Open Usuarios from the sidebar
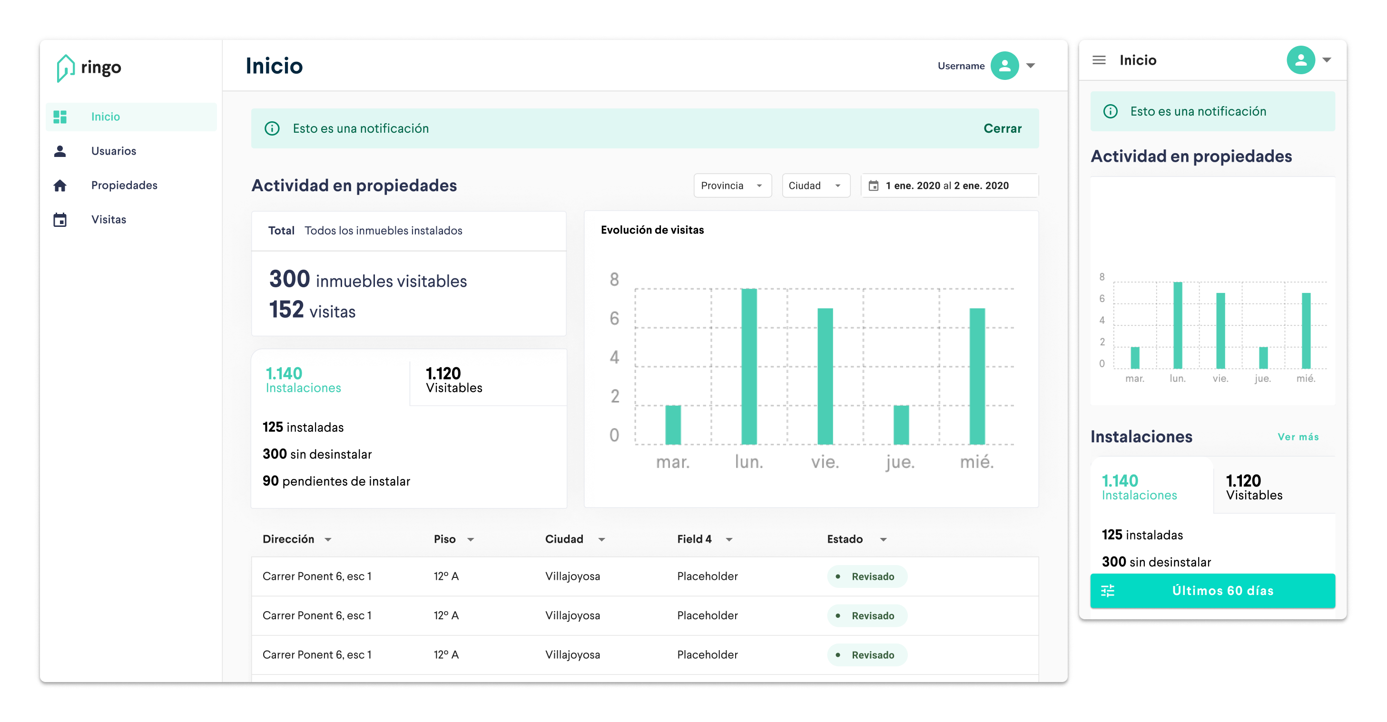The height and width of the screenshot is (722, 1387). (131, 151)
